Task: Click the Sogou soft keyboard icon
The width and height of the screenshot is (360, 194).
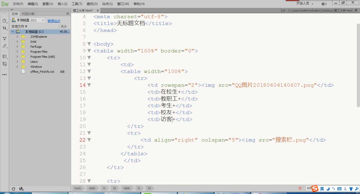Action: [339, 189]
